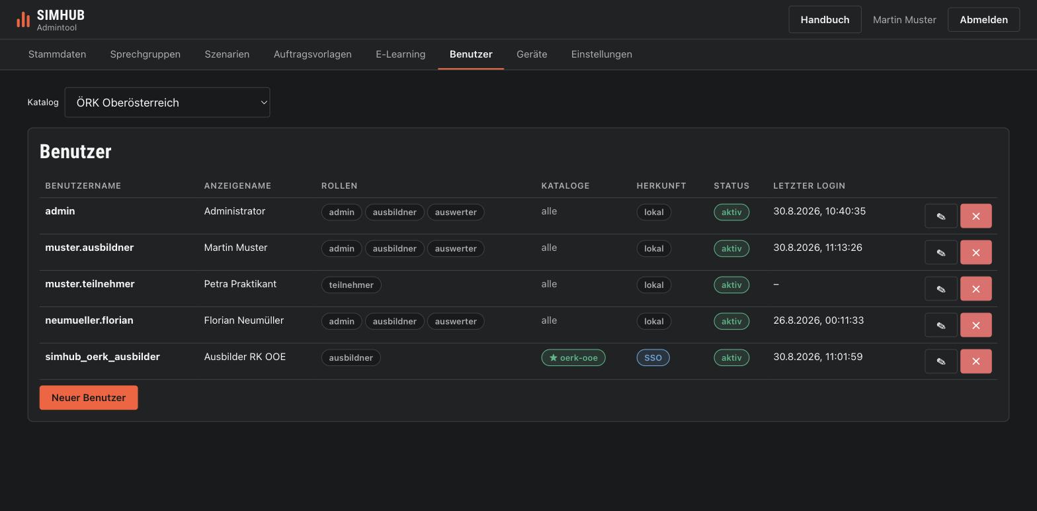
Task: Delete muster.teilnehmer with red X button
Action: (x=975, y=289)
